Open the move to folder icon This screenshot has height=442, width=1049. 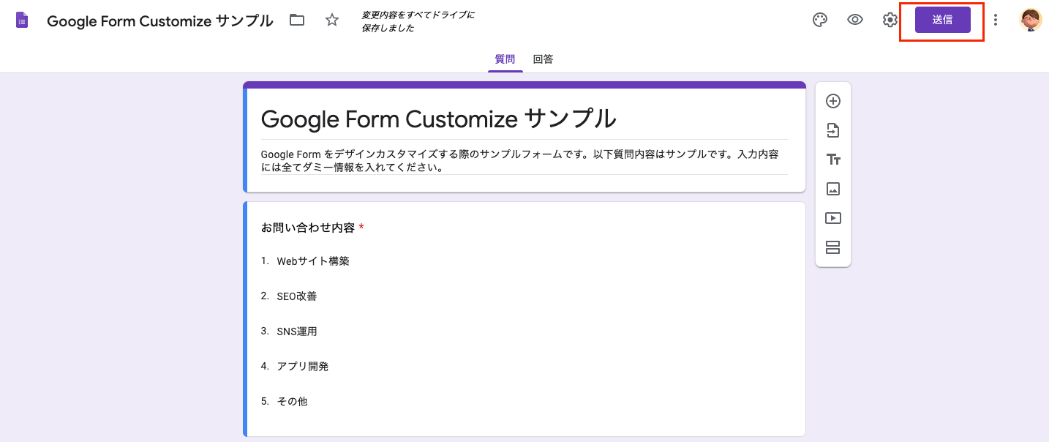(297, 20)
